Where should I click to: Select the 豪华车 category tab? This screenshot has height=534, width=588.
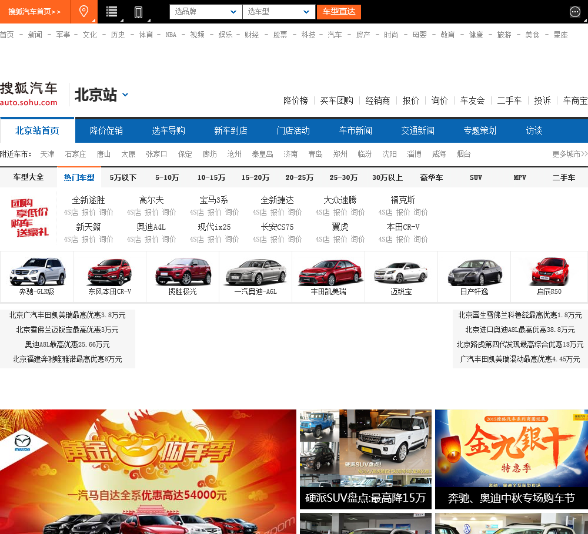(432, 177)
